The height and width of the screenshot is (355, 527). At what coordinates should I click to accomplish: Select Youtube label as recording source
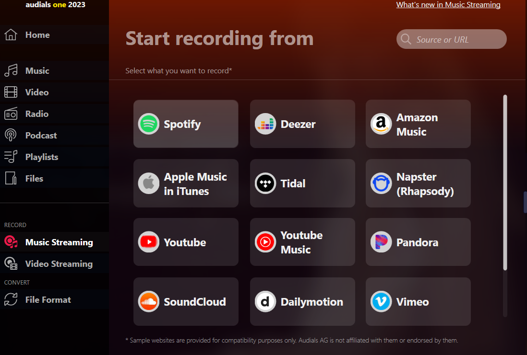coord(185,242)
